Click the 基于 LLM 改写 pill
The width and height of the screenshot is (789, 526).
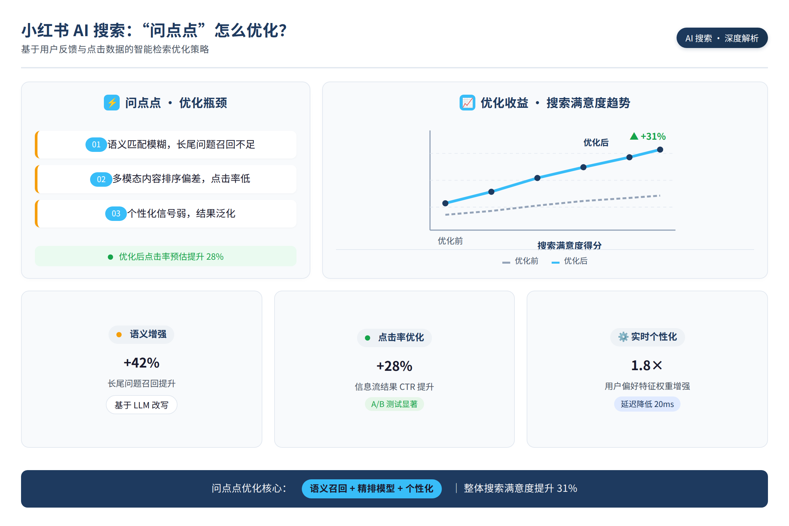(142, 405)
